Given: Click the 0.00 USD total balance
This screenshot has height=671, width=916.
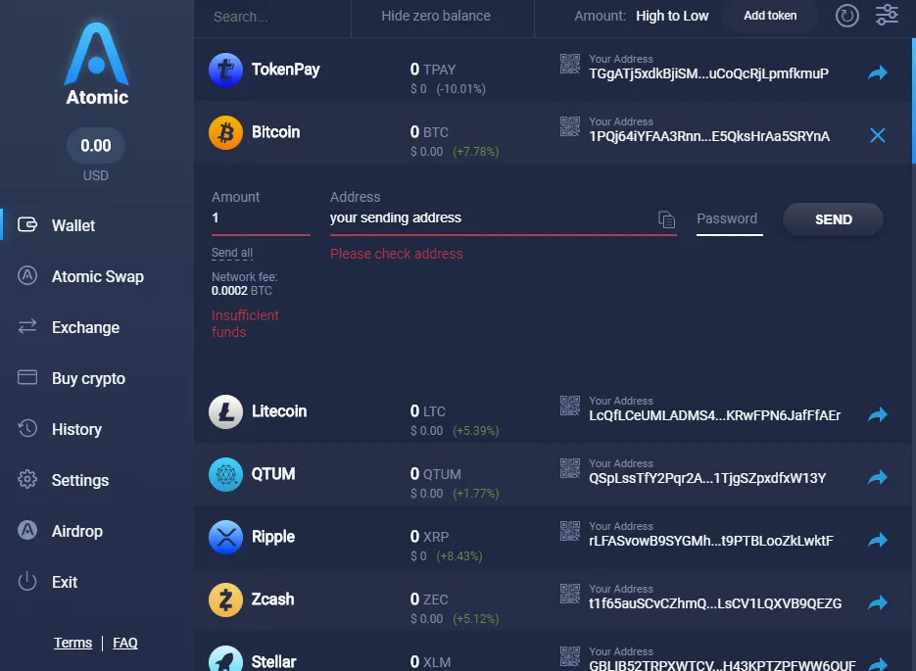Looking at the screenshot, I should [x=96, y=145].
